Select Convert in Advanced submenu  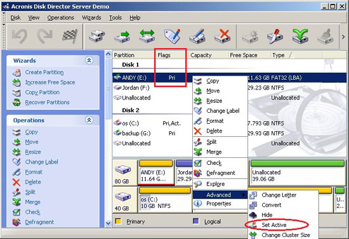coord(283,205)
